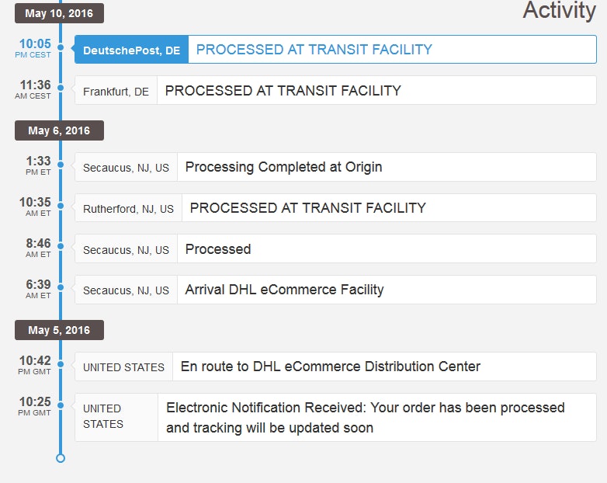Viewport: 607px width, 483px height.
Task: Select the Electronic Notification Received event
Action: point(365,417)
